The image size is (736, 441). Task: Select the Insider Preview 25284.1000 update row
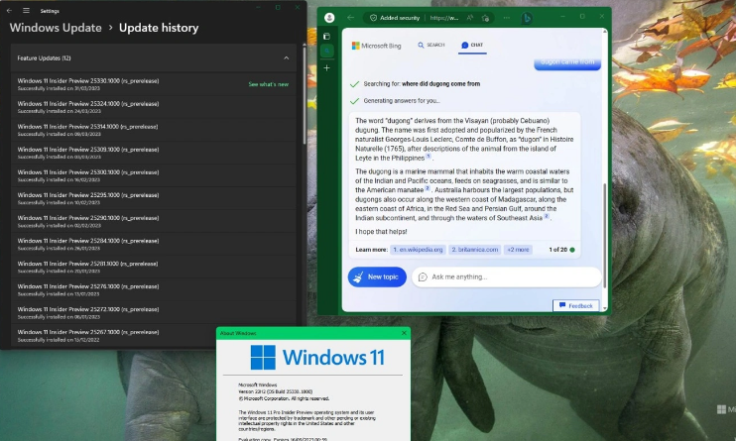click(153, 245)
